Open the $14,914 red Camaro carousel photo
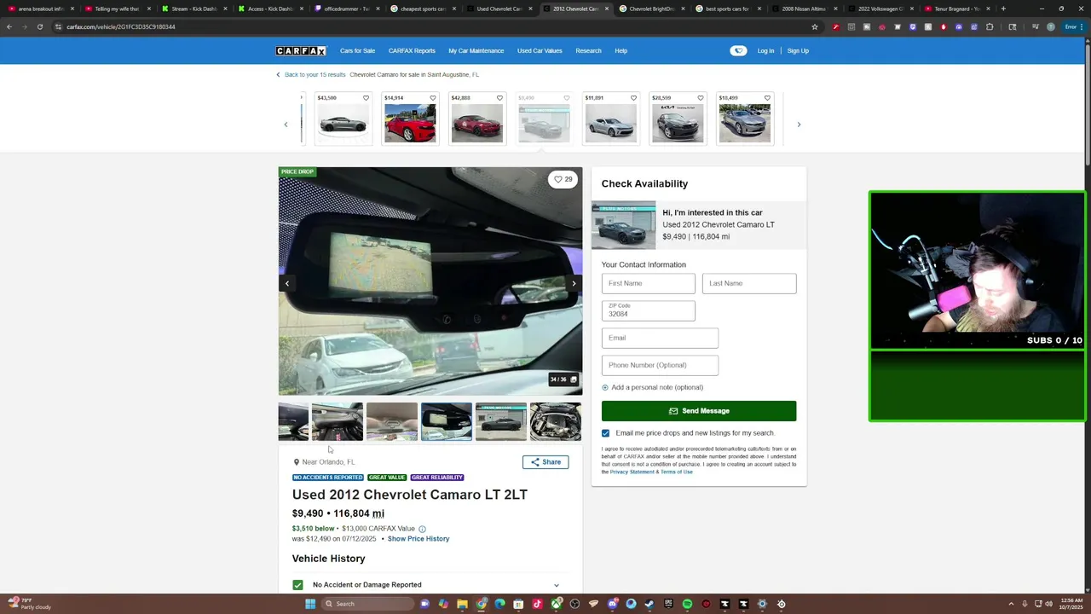 coord(410,125)
